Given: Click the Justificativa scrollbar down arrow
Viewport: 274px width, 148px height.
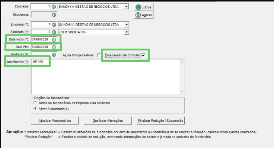Looking at the screenshot, I should click(x=182, y=92).
